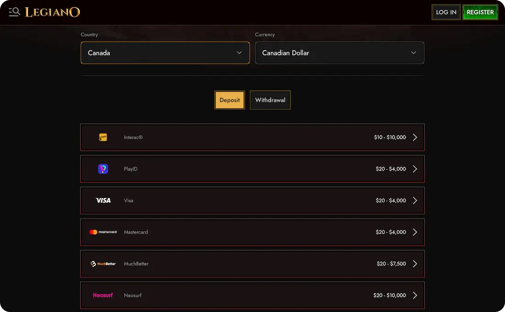Switch to the Deposit tab

pyautogui.click(x=229, y=100)
